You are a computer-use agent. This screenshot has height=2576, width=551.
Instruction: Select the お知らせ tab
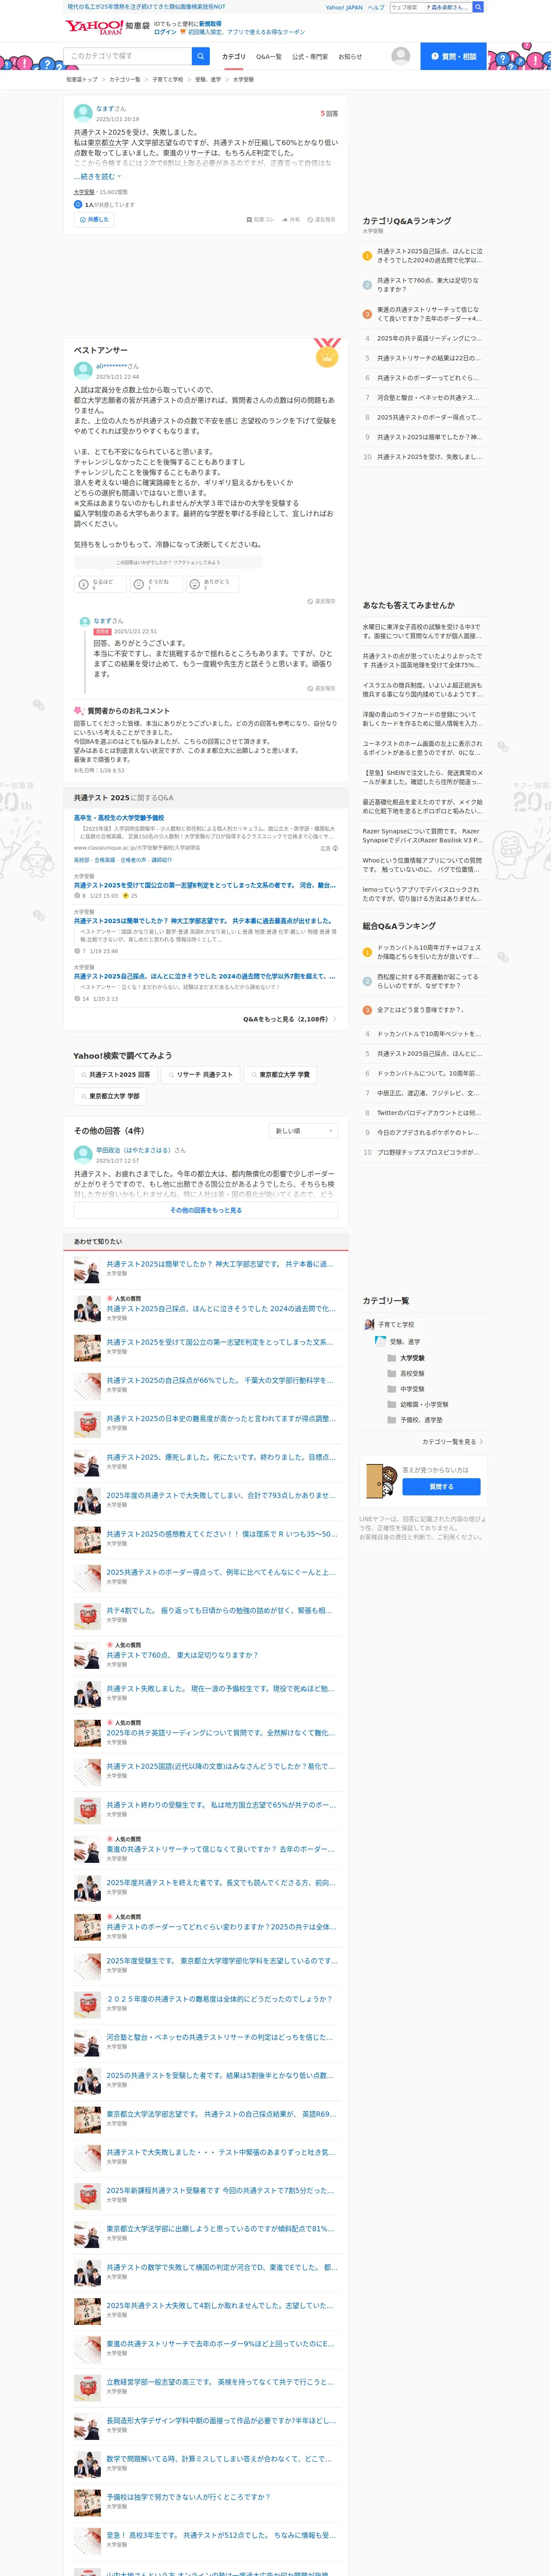click(350, 57)
